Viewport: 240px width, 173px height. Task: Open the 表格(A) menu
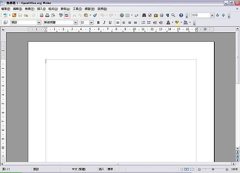coord(65,9)
